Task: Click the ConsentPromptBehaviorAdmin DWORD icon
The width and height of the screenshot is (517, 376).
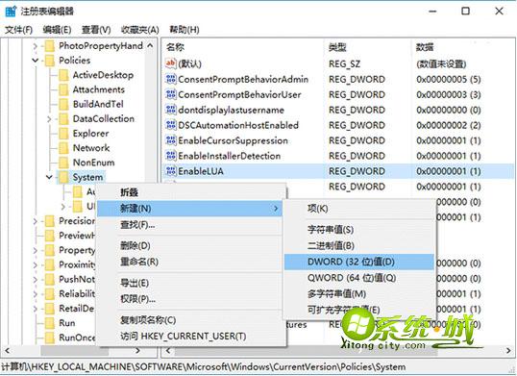Action: coord(171,79)
